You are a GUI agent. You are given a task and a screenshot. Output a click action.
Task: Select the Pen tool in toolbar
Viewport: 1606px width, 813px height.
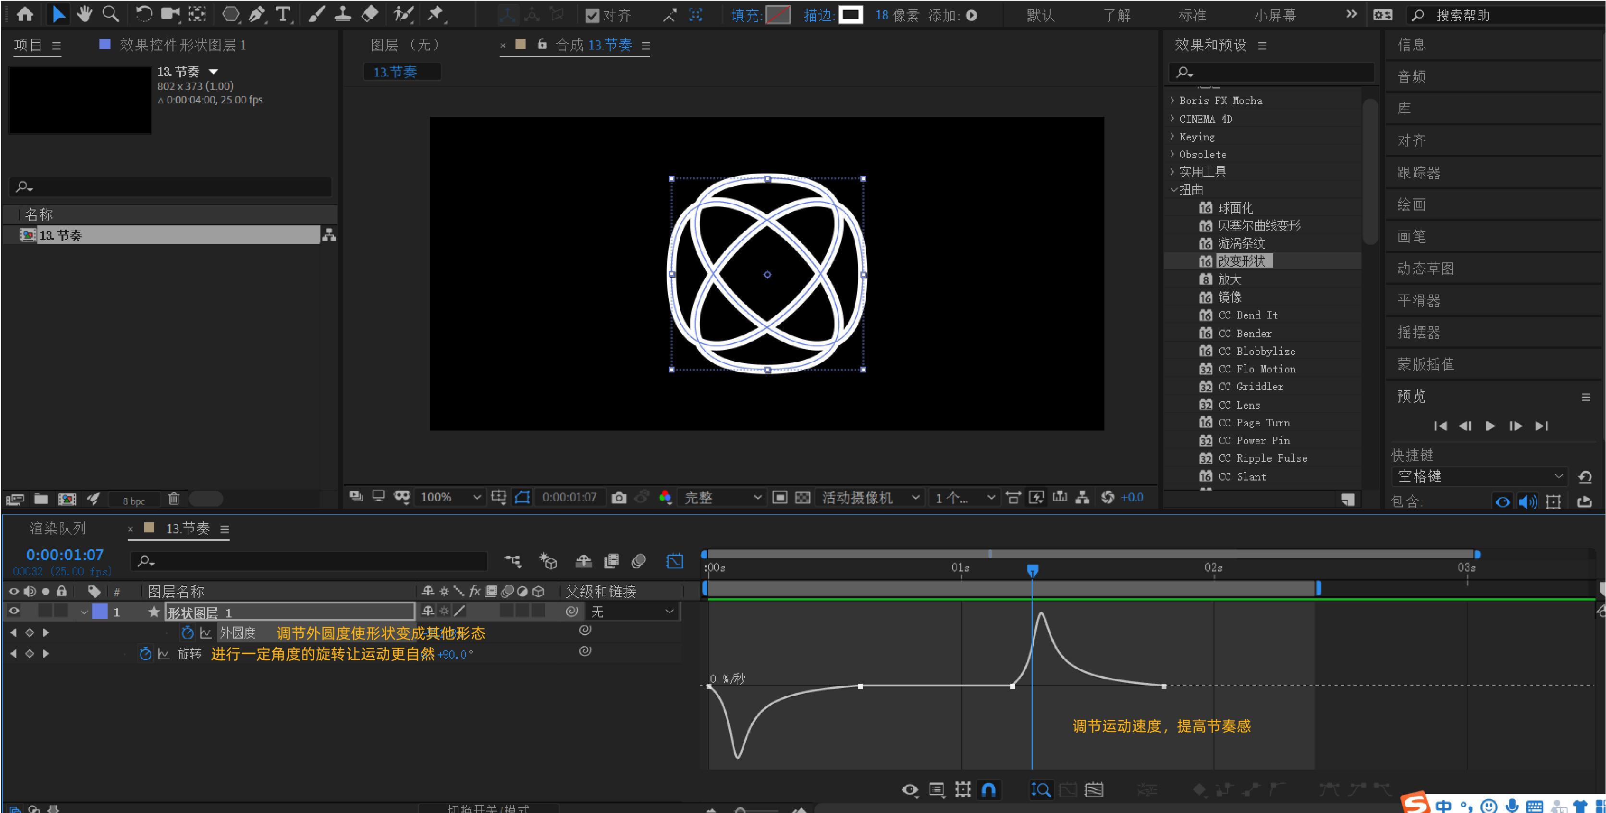coord(256,14)
